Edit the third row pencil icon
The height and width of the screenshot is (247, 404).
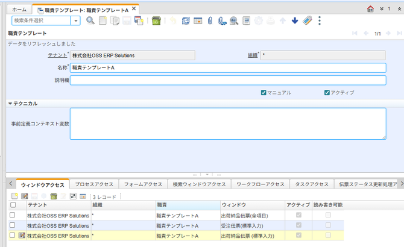(x=22, y=235)
